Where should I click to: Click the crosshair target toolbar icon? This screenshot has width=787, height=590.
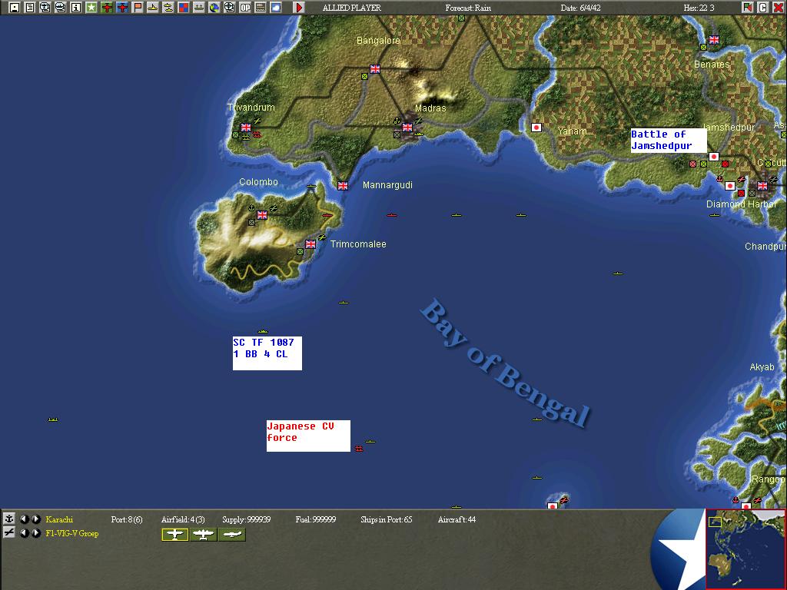229,8
